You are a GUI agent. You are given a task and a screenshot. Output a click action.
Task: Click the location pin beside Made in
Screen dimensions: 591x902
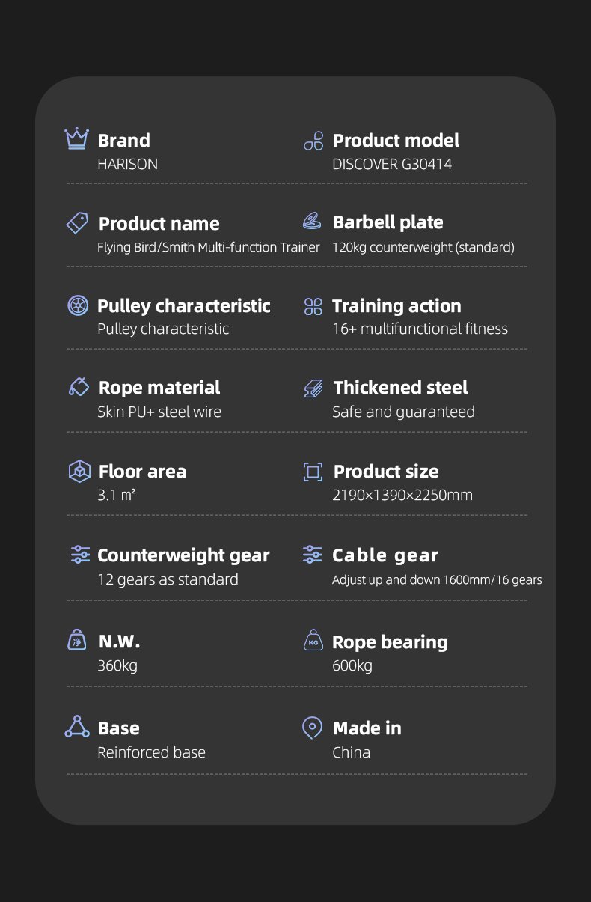[312, 728]
